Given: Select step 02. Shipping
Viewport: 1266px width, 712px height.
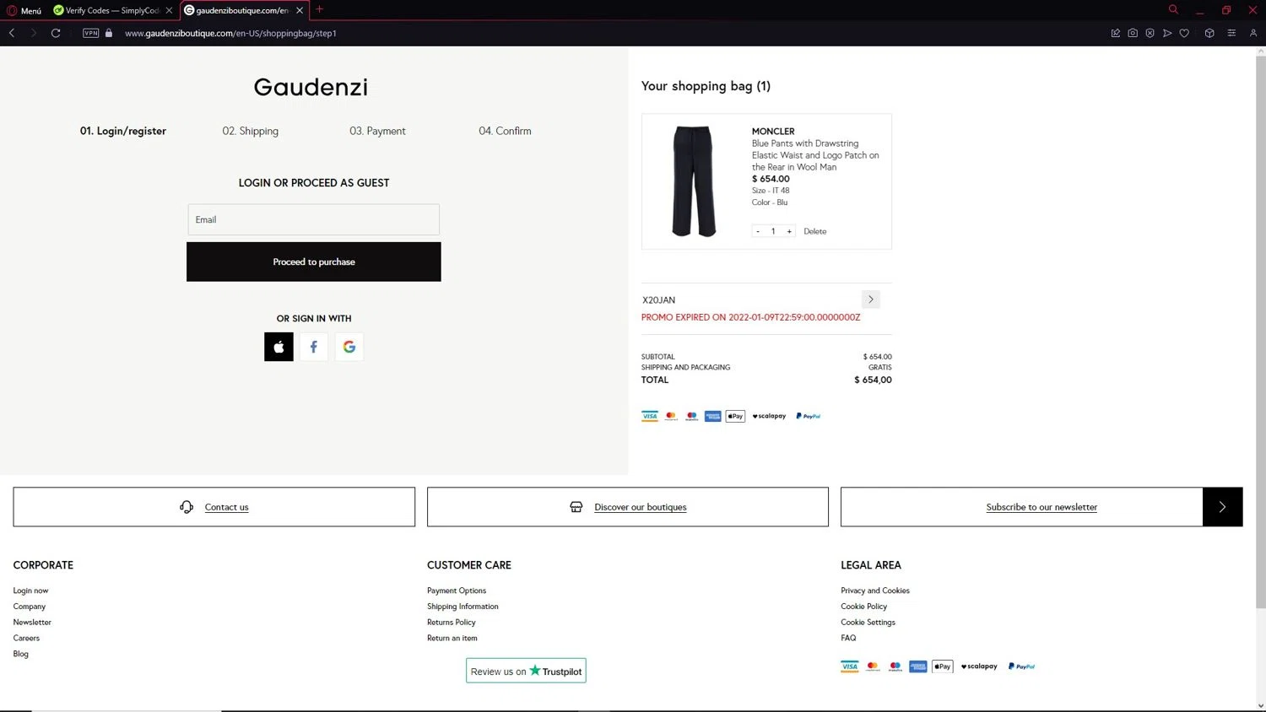Looking at the screenshot, I should [x=251, y=131].
